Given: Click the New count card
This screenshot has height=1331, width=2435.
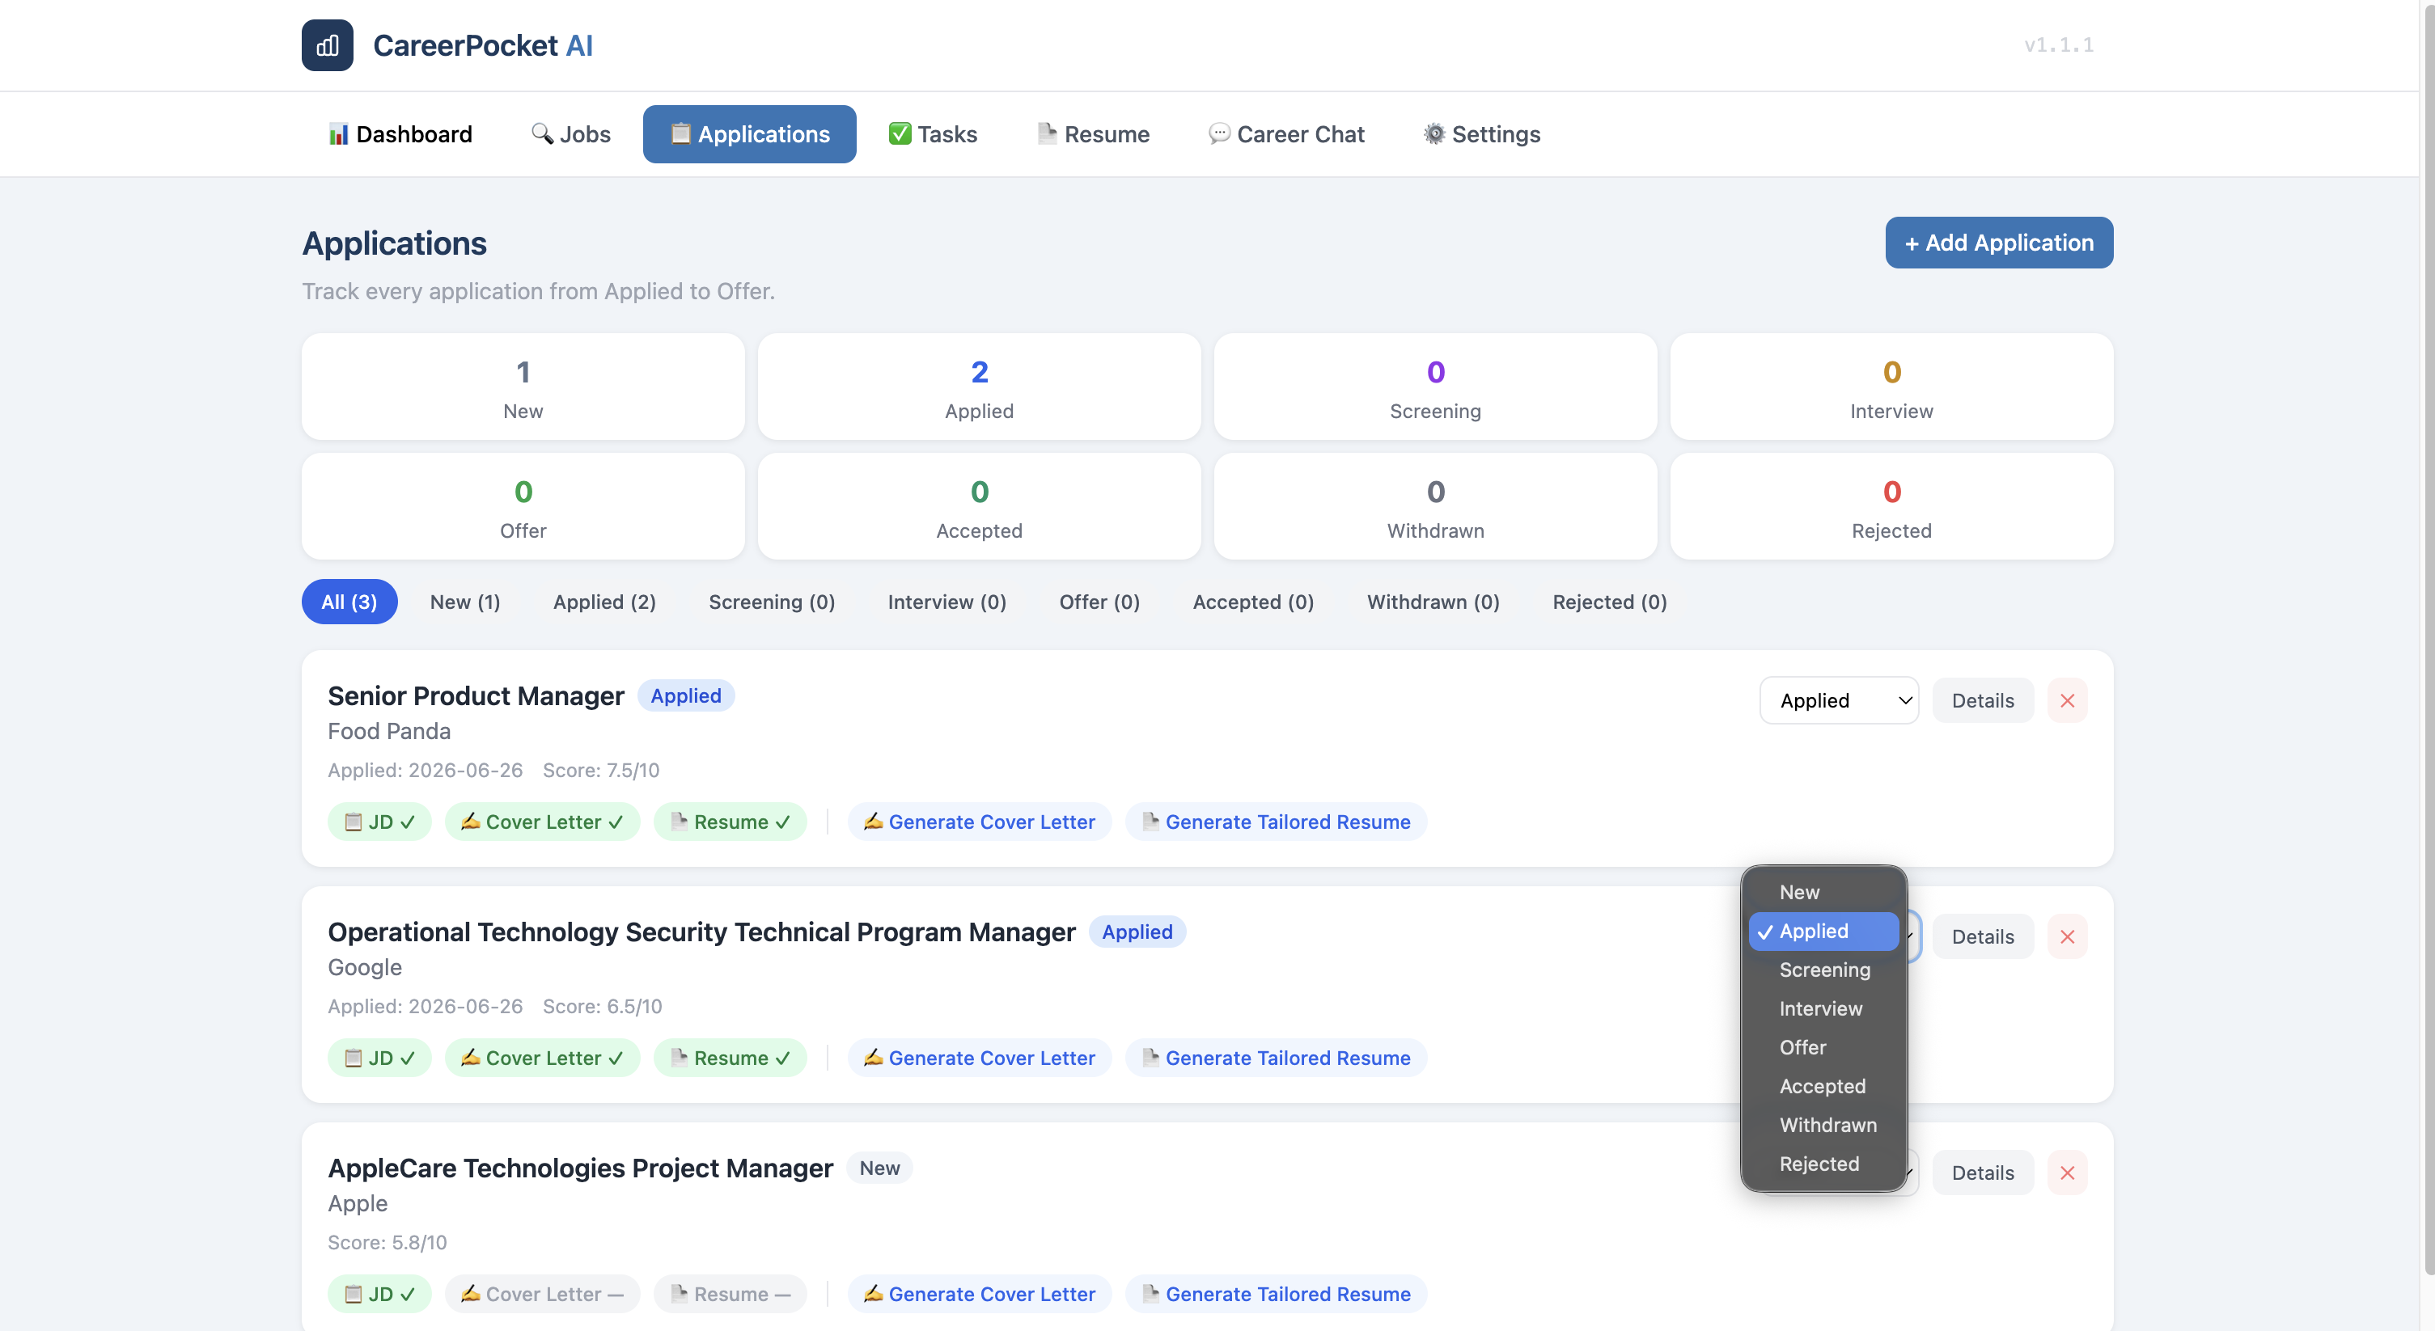Looking at the screenshot, I should point(523,387).
